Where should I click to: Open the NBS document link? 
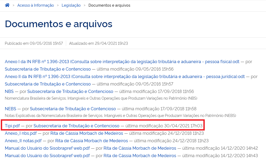(9, 91)
